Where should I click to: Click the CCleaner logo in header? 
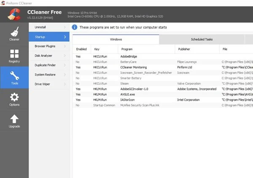pyautogui.click(x=14, y=14)
